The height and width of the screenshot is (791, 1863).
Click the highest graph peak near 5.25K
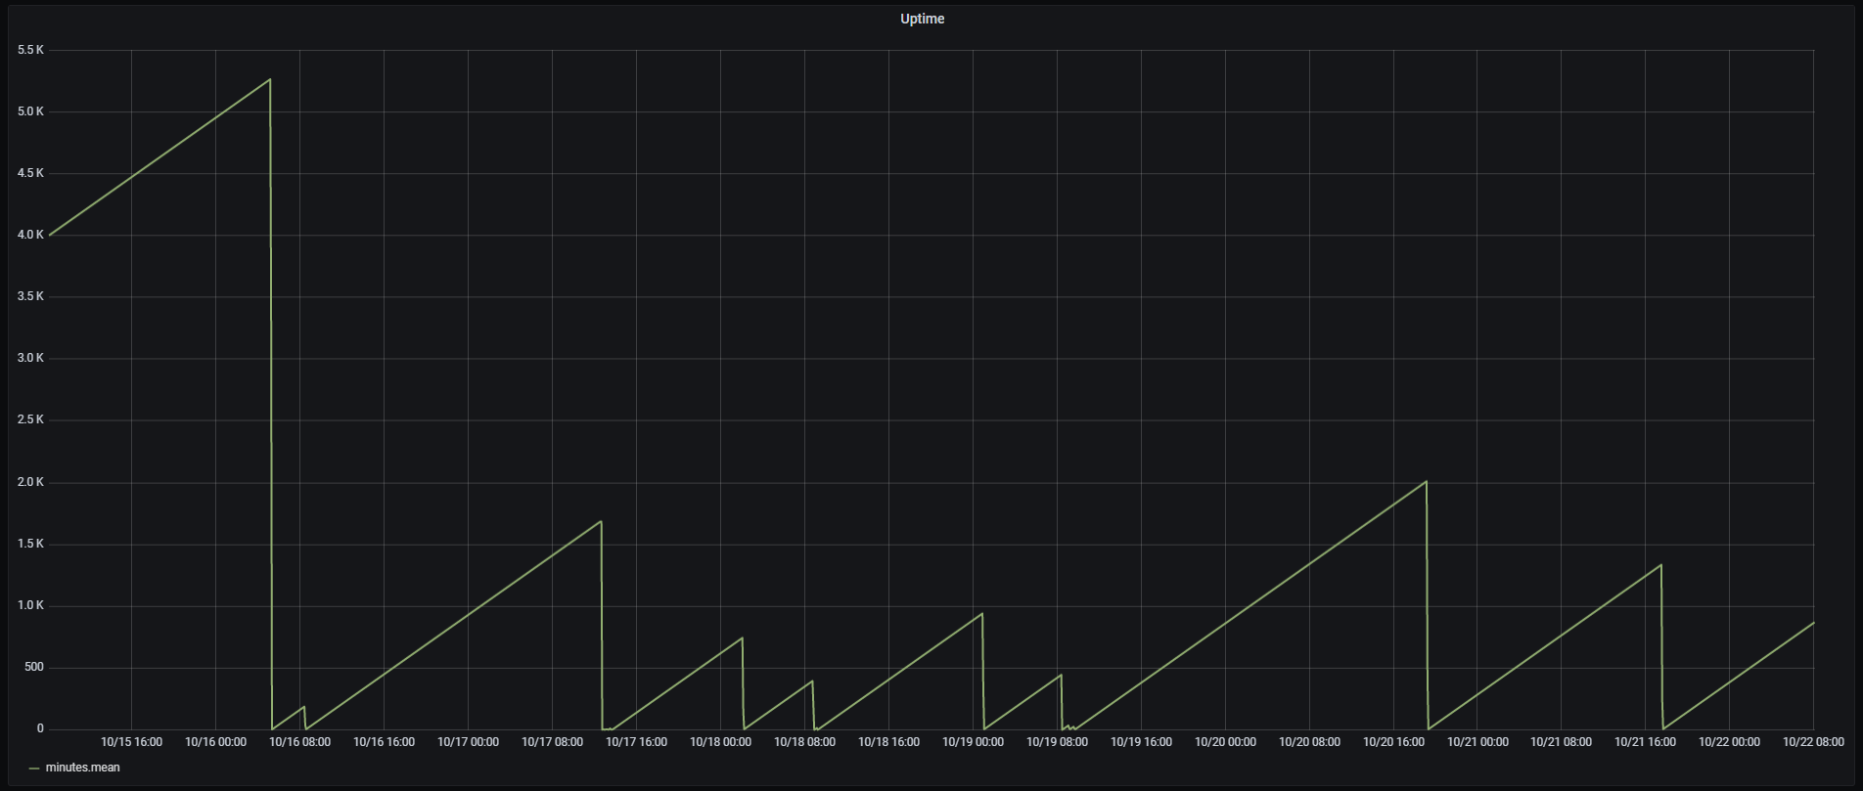(x=269, y=80)
